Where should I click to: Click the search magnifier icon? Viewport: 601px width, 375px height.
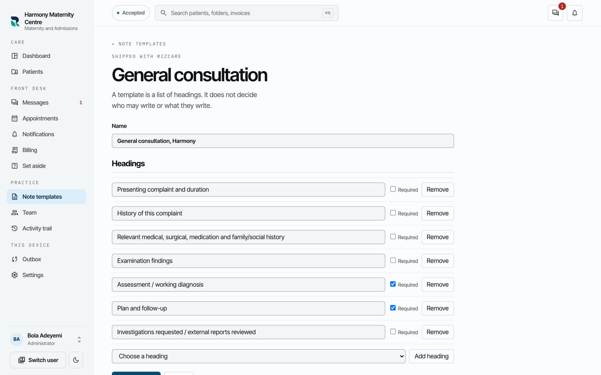click(x=164, y=13)
